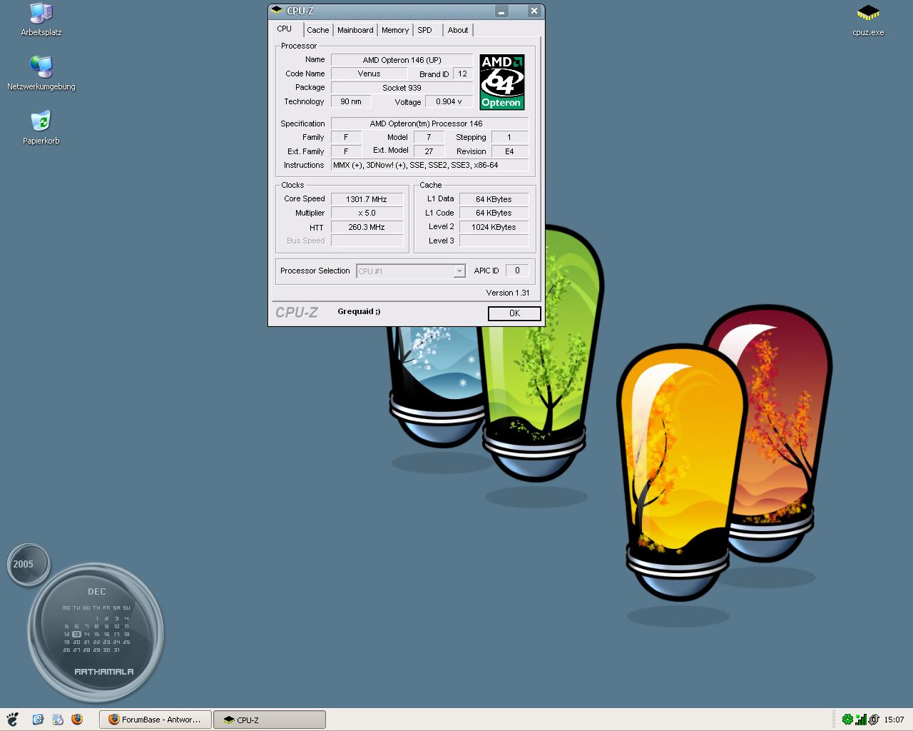Click highlighted day 13 in the calendar widget

pyautogui.click(x=76, y=634)
